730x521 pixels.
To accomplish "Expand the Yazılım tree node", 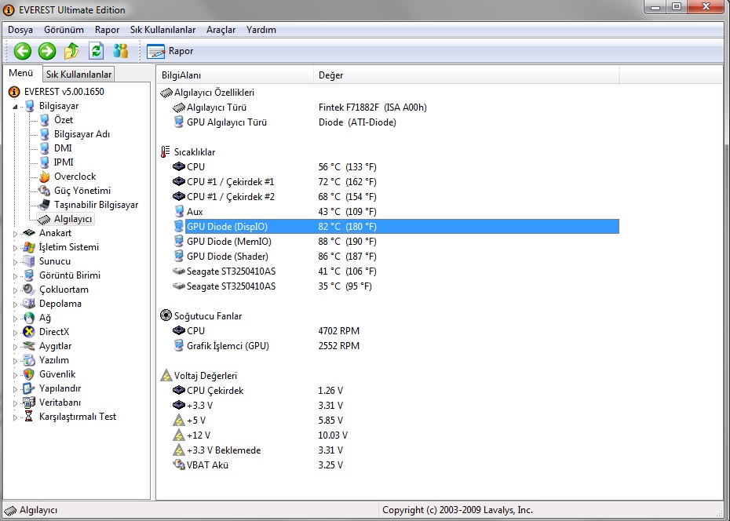I will 15,360.
